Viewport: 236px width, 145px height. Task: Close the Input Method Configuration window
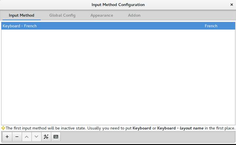232,5
